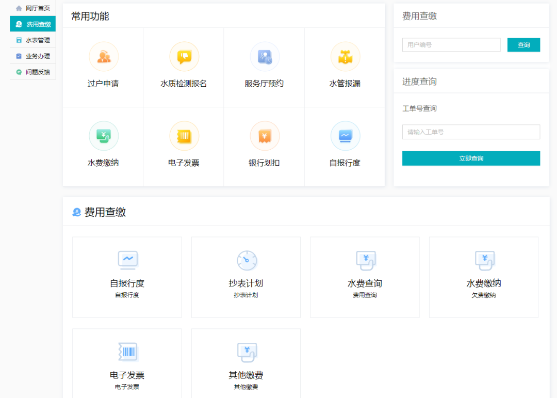557x398 pixels.
Task: Click the blue icon beside 费用查缴 heading
Action: tap(76, 212)
